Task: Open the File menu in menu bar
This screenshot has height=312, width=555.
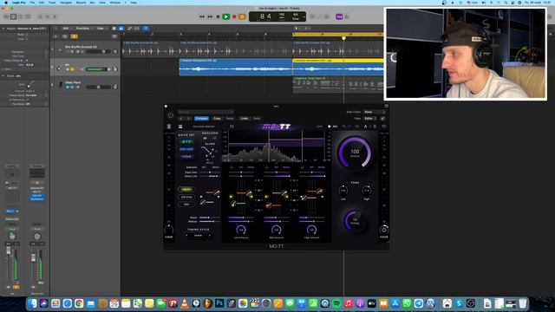Action: click(x=32, y=3)
